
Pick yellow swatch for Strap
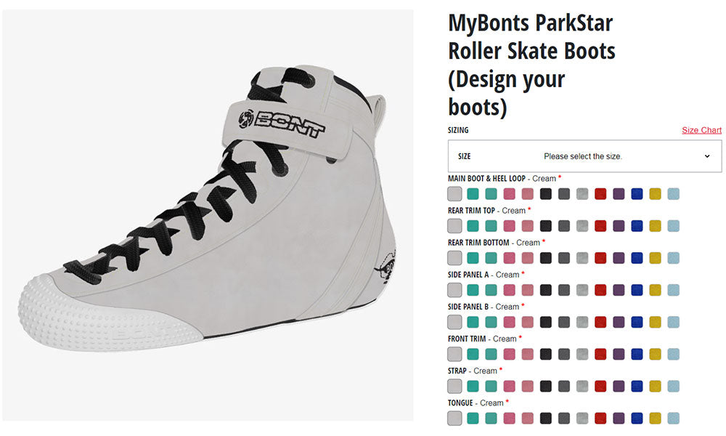[655, 386]
